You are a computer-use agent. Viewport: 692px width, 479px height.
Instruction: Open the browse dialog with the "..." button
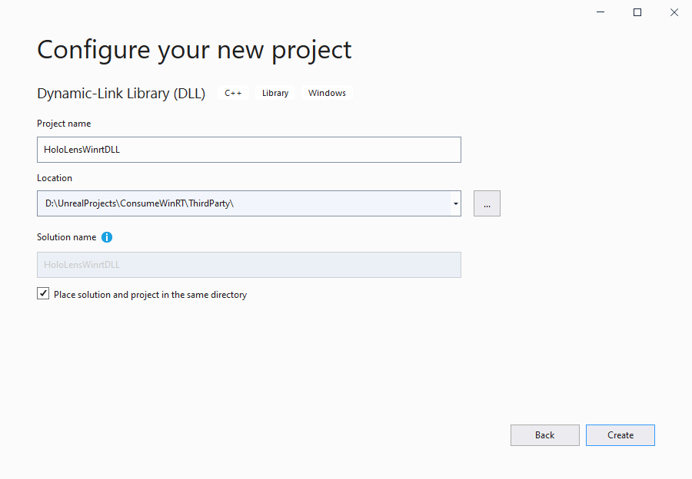(x=486, y=203)
